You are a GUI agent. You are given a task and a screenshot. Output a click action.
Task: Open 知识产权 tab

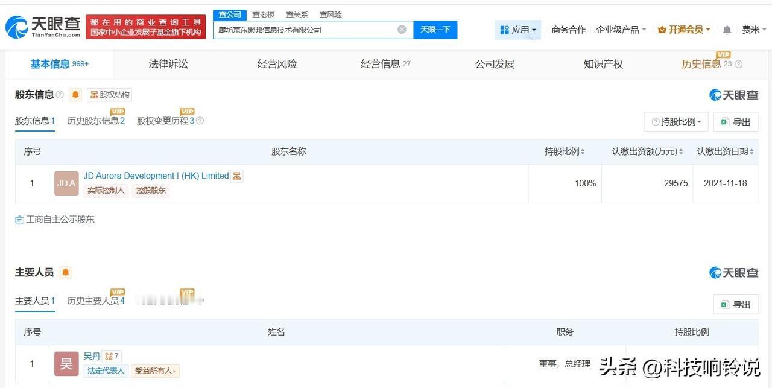603,64
